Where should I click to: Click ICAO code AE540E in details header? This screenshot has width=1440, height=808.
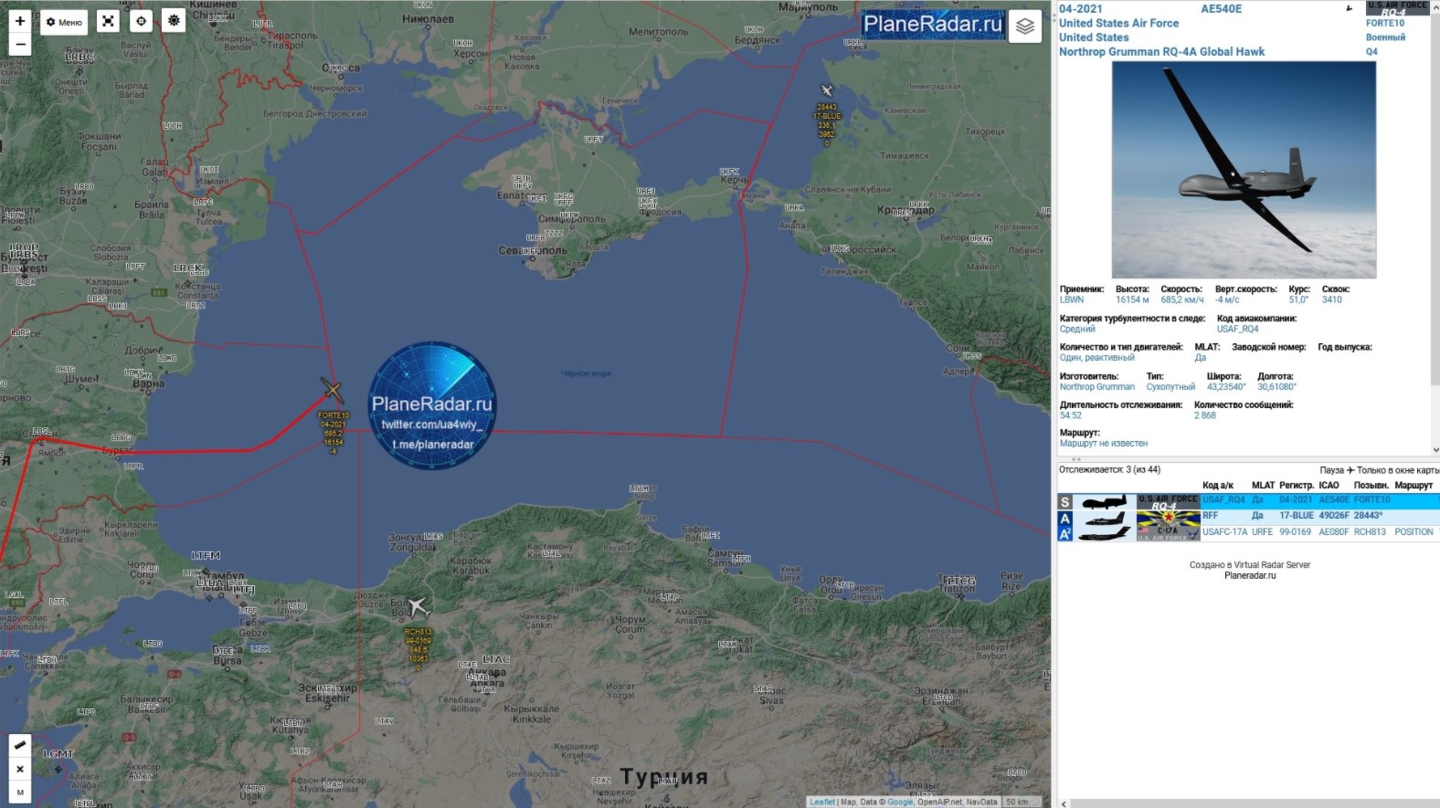(1222, 9)
